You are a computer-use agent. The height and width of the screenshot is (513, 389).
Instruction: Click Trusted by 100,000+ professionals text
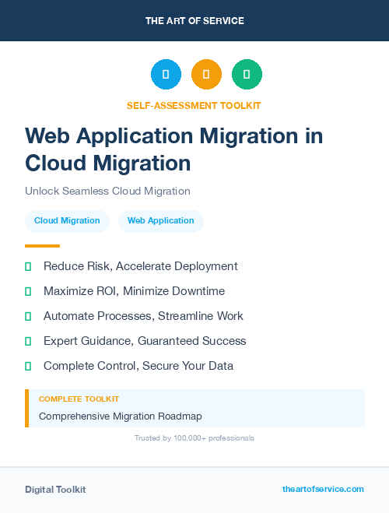pyautogui.click(x=194, y=438)
